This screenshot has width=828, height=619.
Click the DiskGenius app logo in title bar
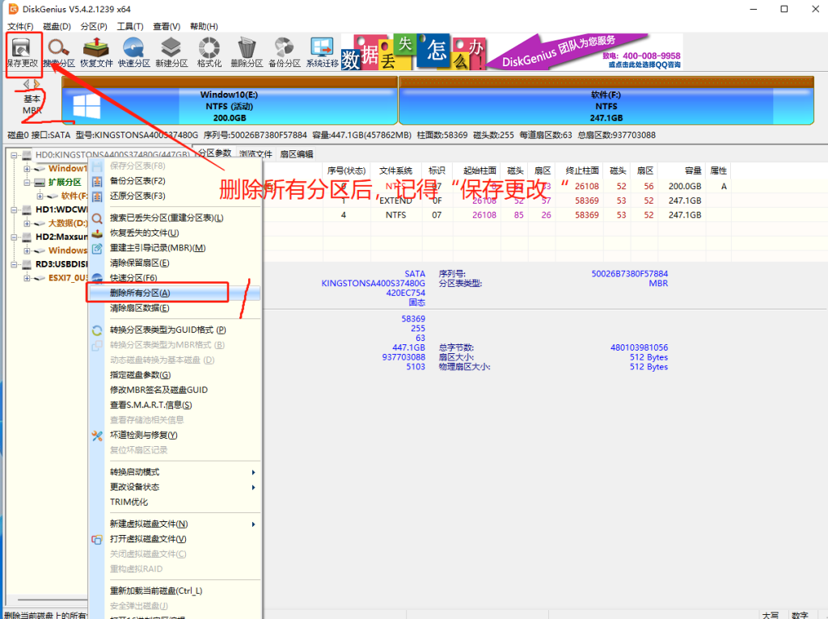13,9
